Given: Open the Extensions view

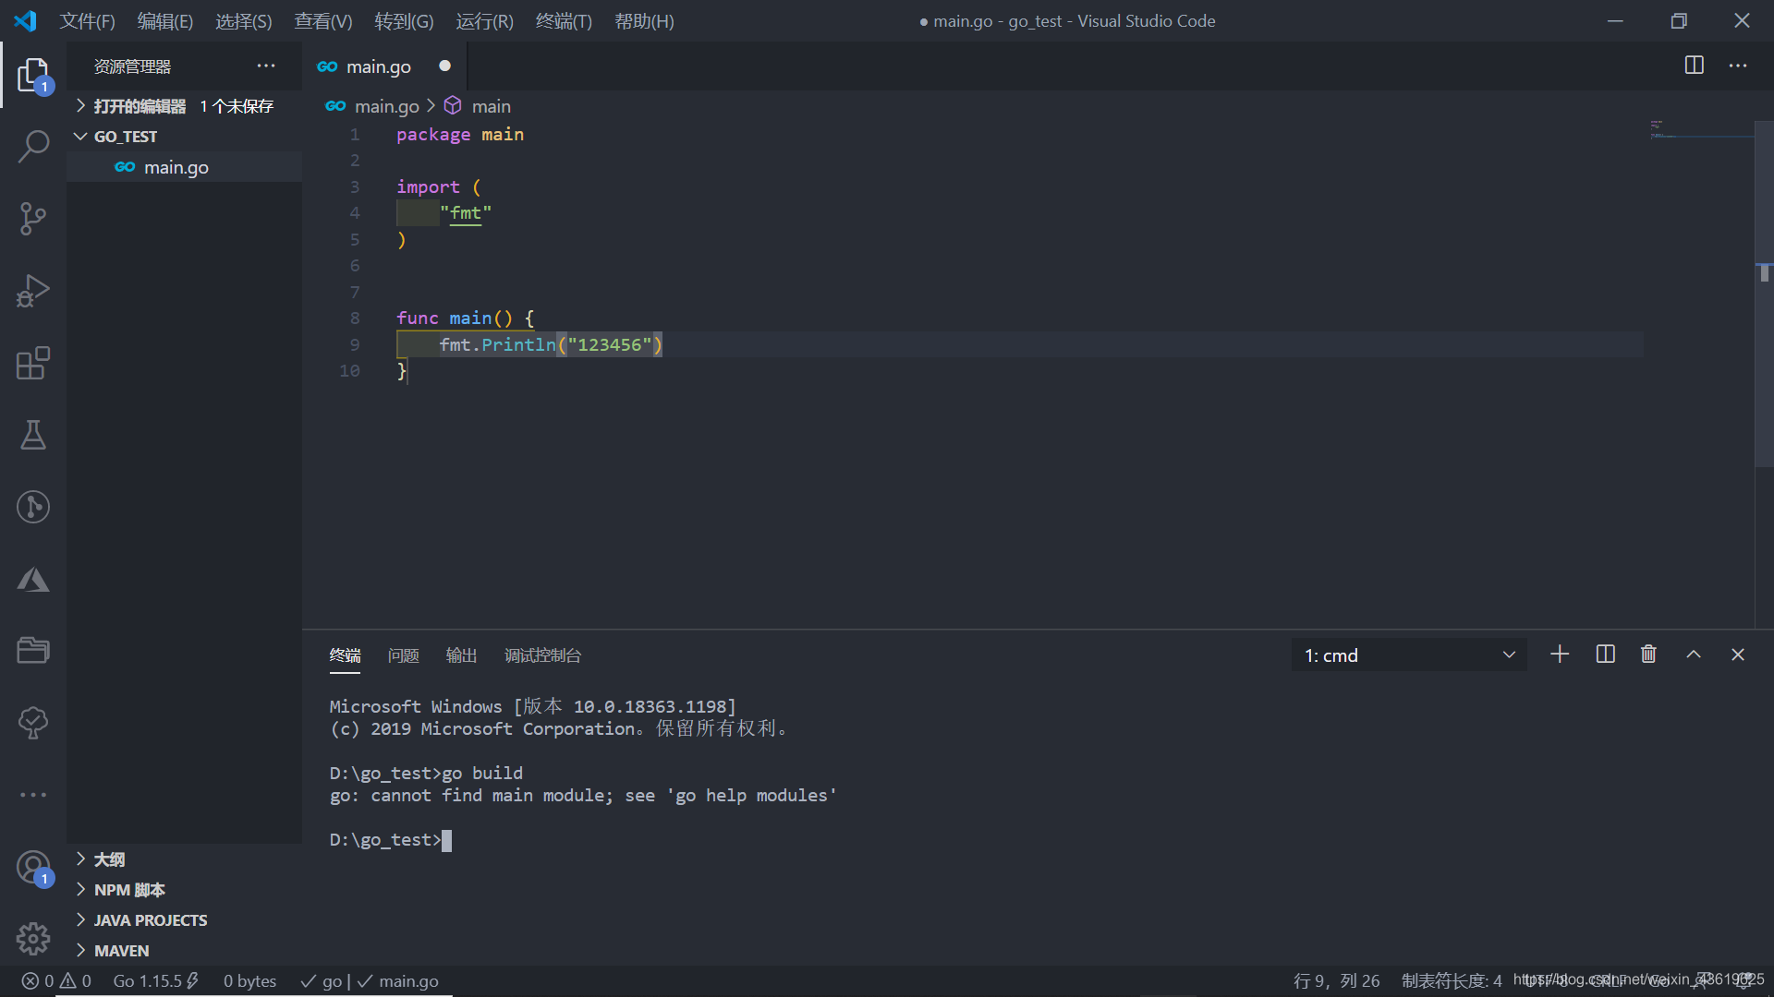Looking at the screenshot, I should tap(33, 363).
